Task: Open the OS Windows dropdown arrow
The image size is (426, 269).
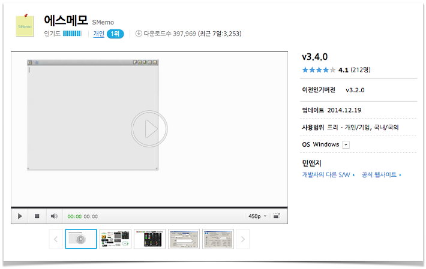Action: [346, 144]
